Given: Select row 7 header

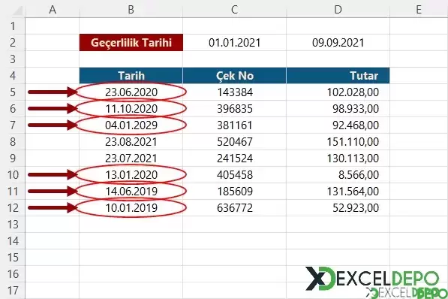Looking at the screenshot, I should pyautogui.click(x=13, y=125).
